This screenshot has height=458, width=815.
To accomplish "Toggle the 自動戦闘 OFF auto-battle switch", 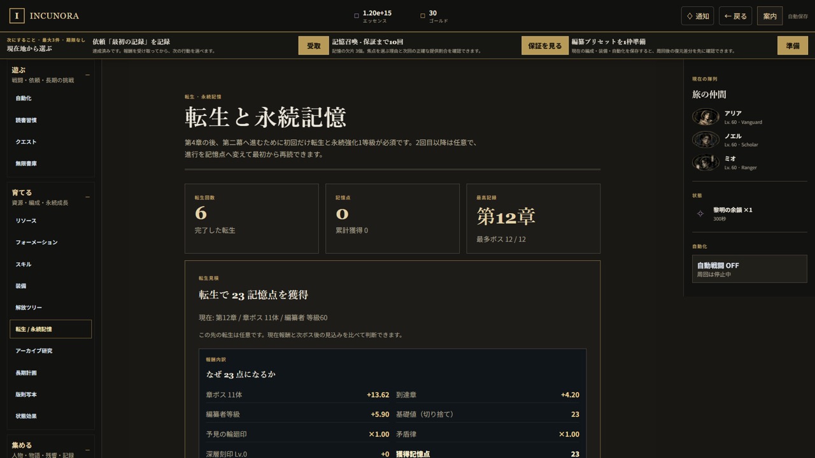I will pyautogui.click(x=749, y=269).
